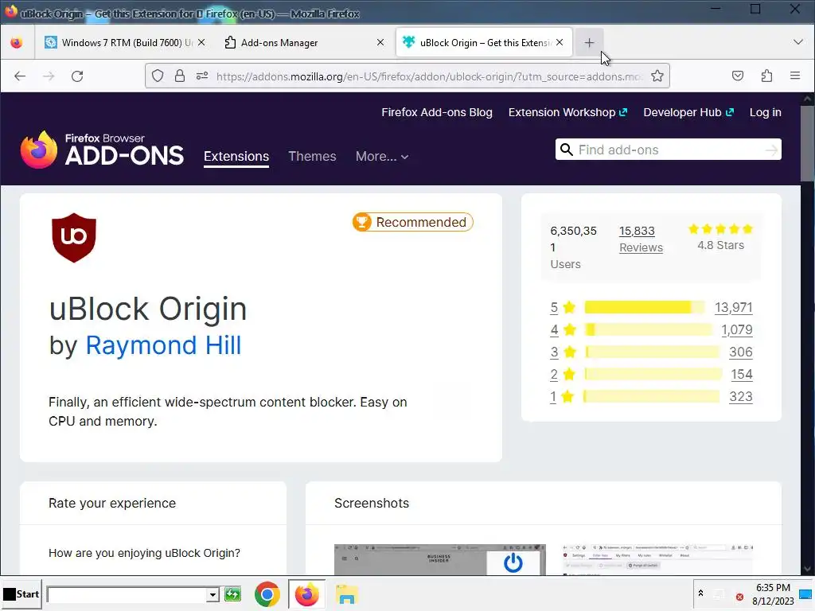Open Extension Workshop link

[x=567, y=112]
